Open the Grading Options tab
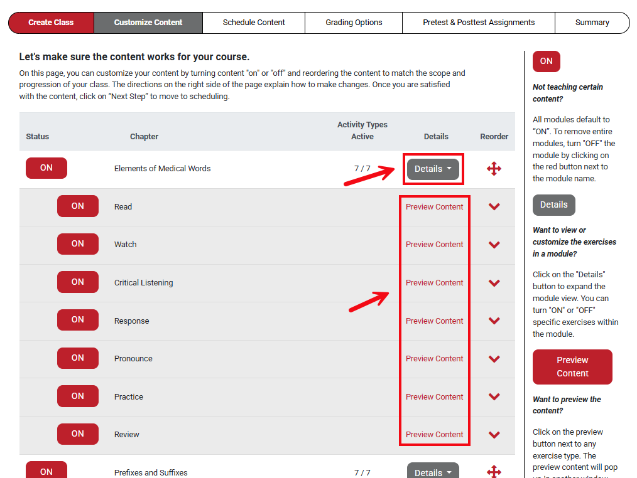The image size is (637, 478). coord(353,23)
